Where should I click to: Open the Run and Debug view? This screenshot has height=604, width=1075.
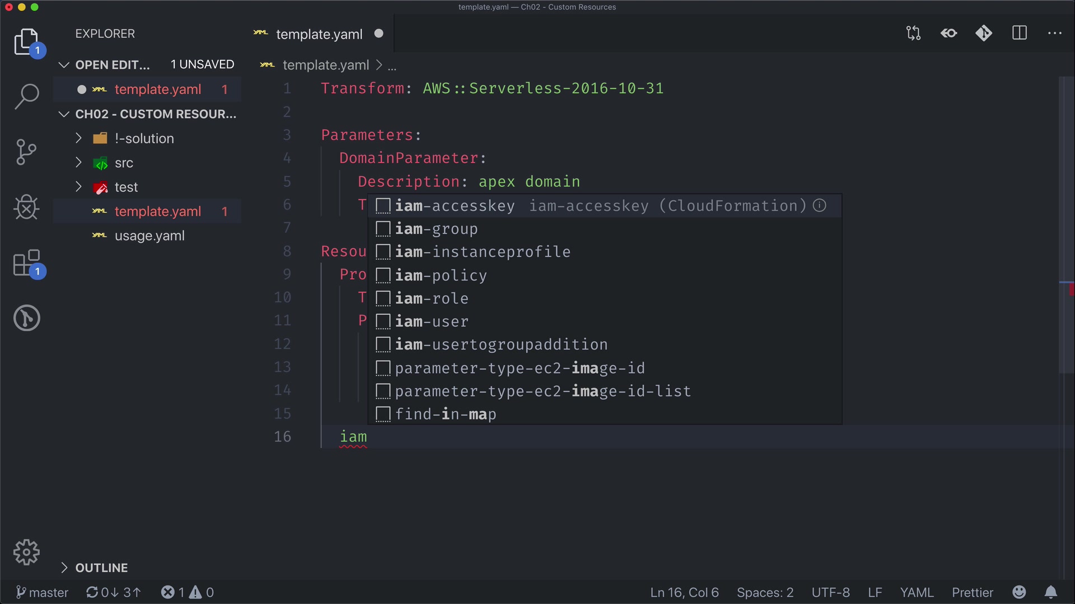click(26, 207)
